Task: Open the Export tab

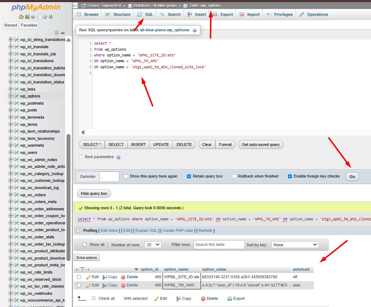Action: [x=223, y=14]
